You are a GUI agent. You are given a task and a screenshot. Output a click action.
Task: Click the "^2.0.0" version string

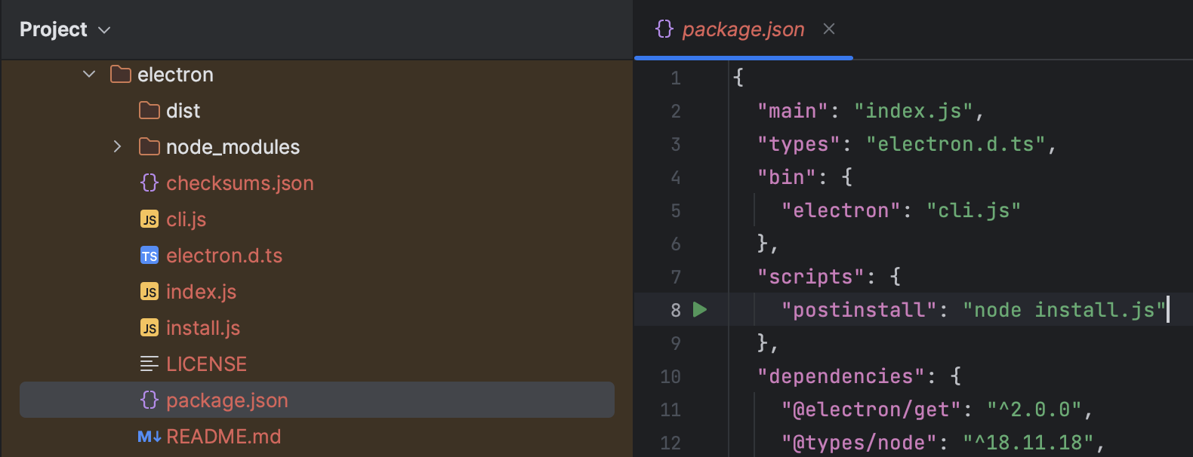click(x=1034, y=409)
